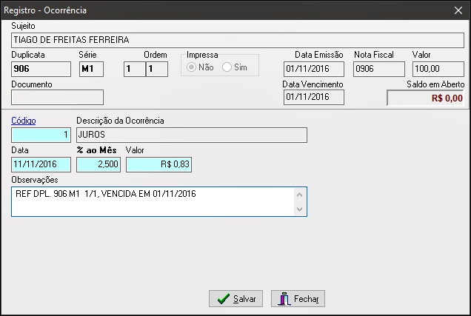Focus the Código field containing 1

pos(41,135)
